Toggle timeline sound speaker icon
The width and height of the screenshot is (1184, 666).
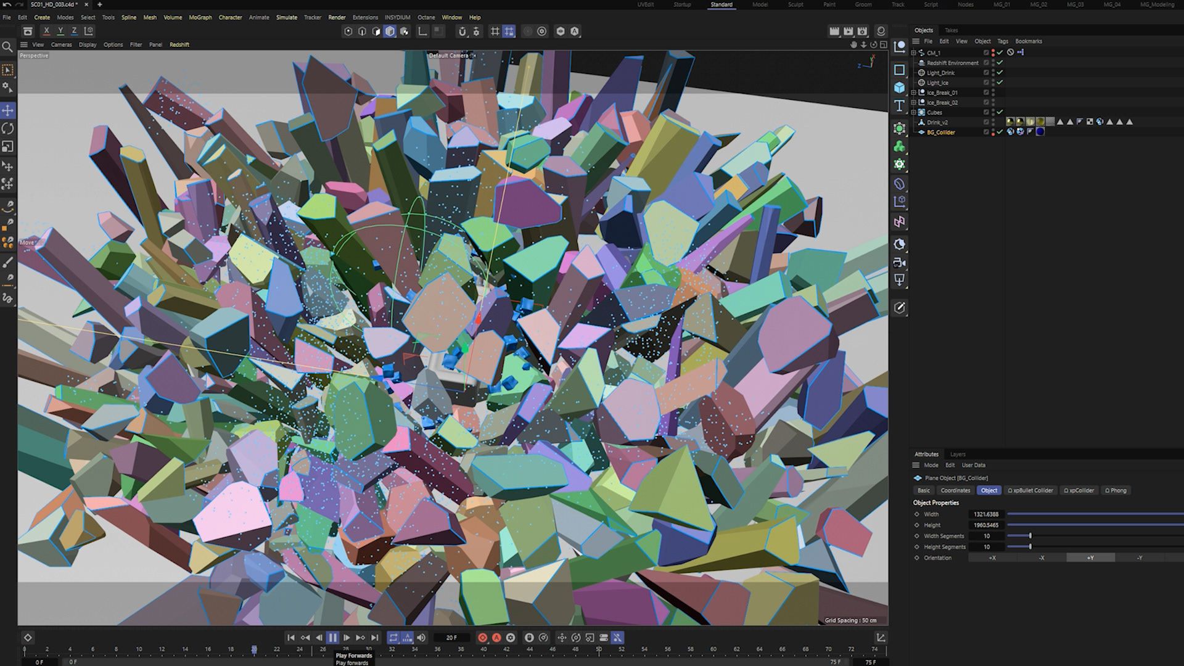pos(421,638)
